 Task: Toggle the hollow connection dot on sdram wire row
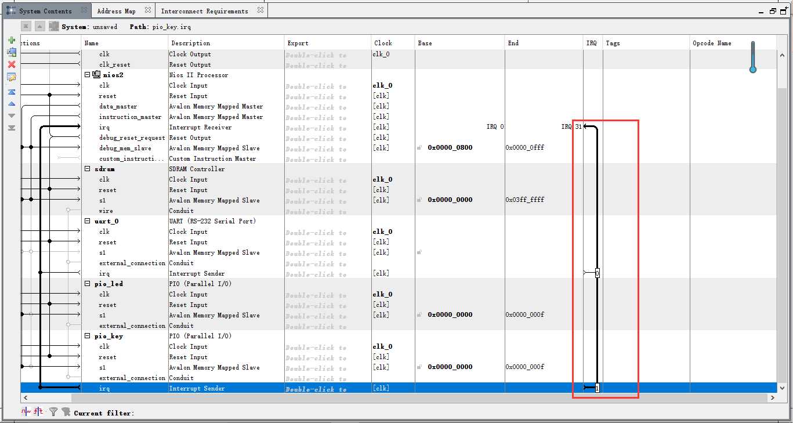pos(68,210)
